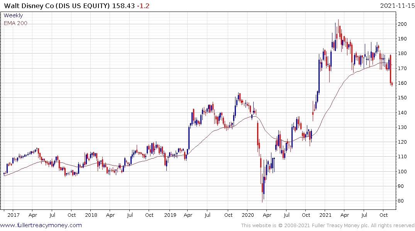Click the 150 price axis label
Viewport: 415px width, 231px height.
tap(402, 98)
